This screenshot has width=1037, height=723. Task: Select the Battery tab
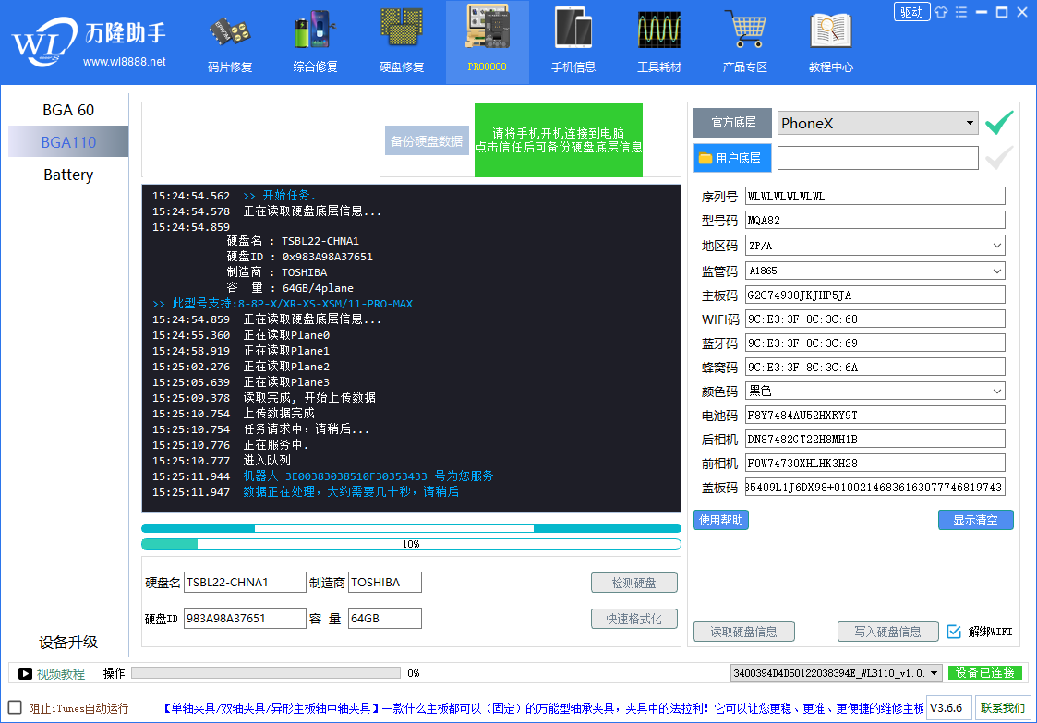(68, 175)
